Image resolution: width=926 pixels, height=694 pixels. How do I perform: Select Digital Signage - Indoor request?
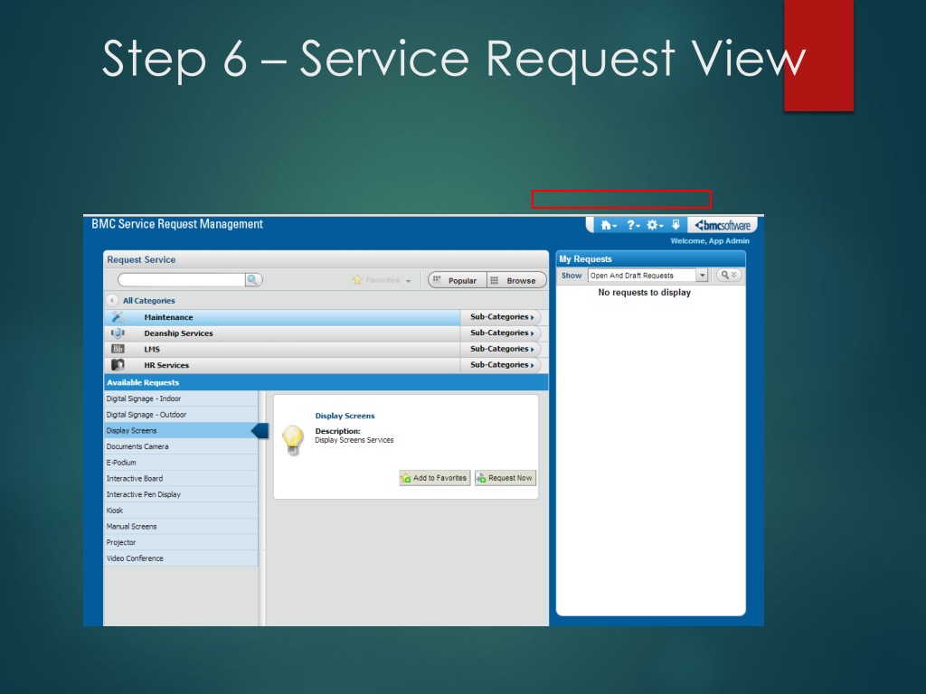point(181,399)
